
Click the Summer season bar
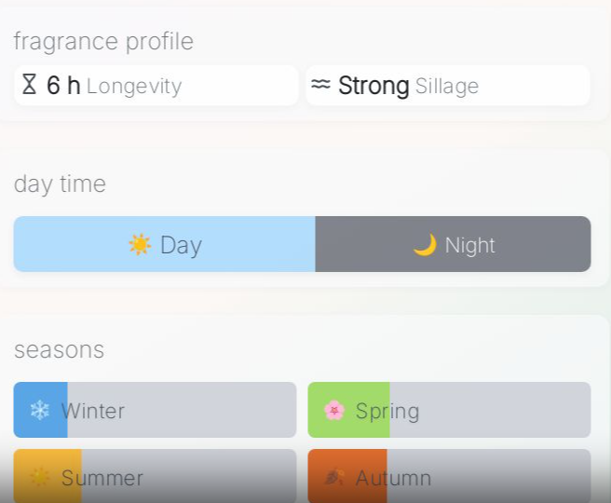[x=156, y=476]
